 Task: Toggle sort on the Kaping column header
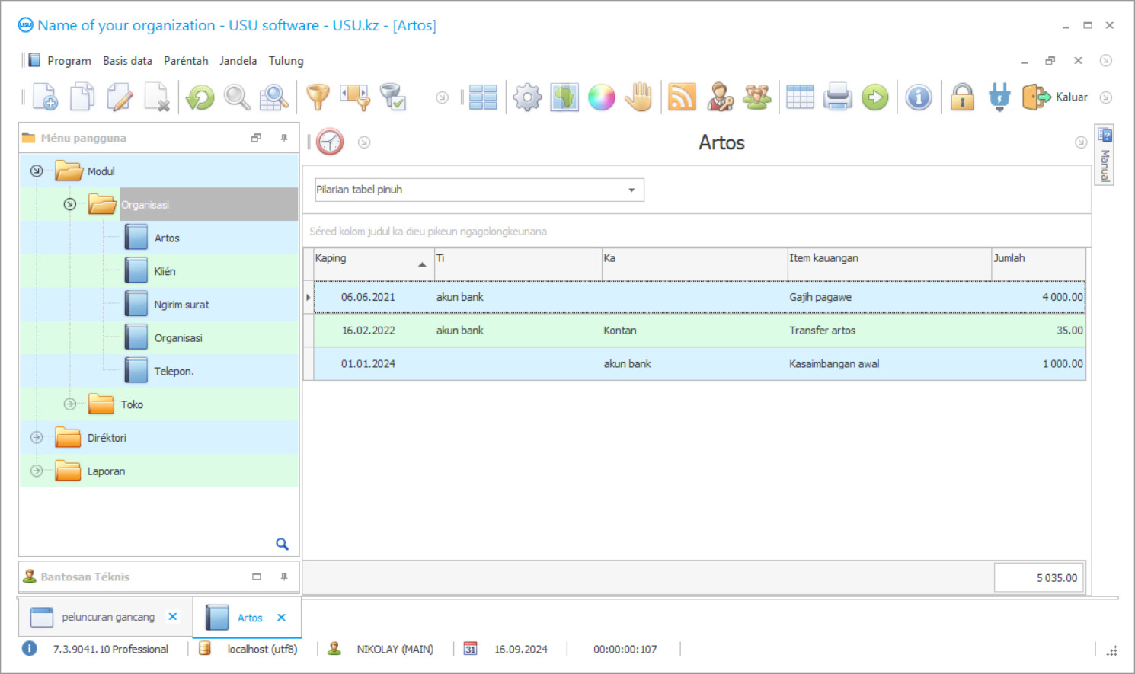pyautogui.click(x=369, y=259)
